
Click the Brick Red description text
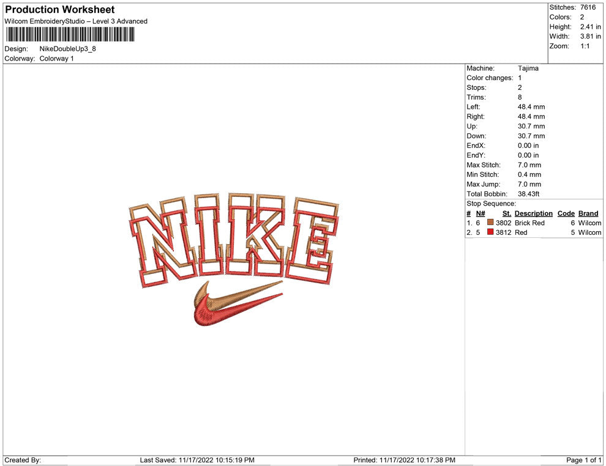(529, 223)
